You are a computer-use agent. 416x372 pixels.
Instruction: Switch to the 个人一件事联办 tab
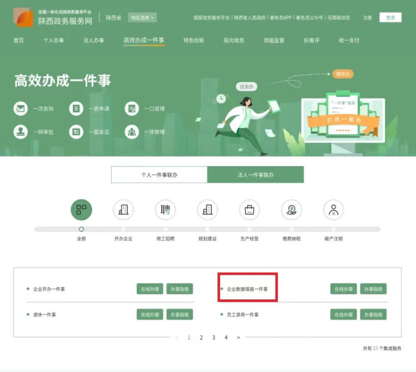pyautogui.click(x=159, y=174)
